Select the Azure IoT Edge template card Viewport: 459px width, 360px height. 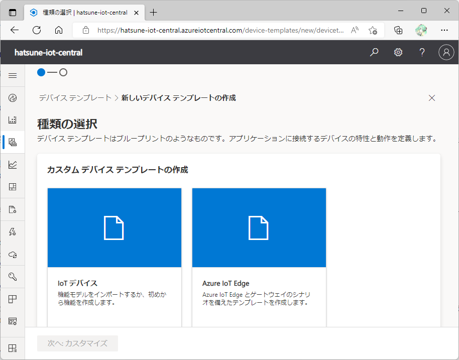point(259,258)
